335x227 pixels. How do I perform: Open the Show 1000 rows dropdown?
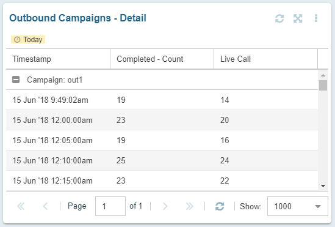pos(298,206)
